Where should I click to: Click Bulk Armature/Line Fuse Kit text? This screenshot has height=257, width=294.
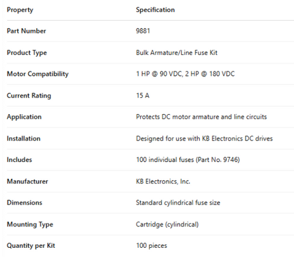176,52
